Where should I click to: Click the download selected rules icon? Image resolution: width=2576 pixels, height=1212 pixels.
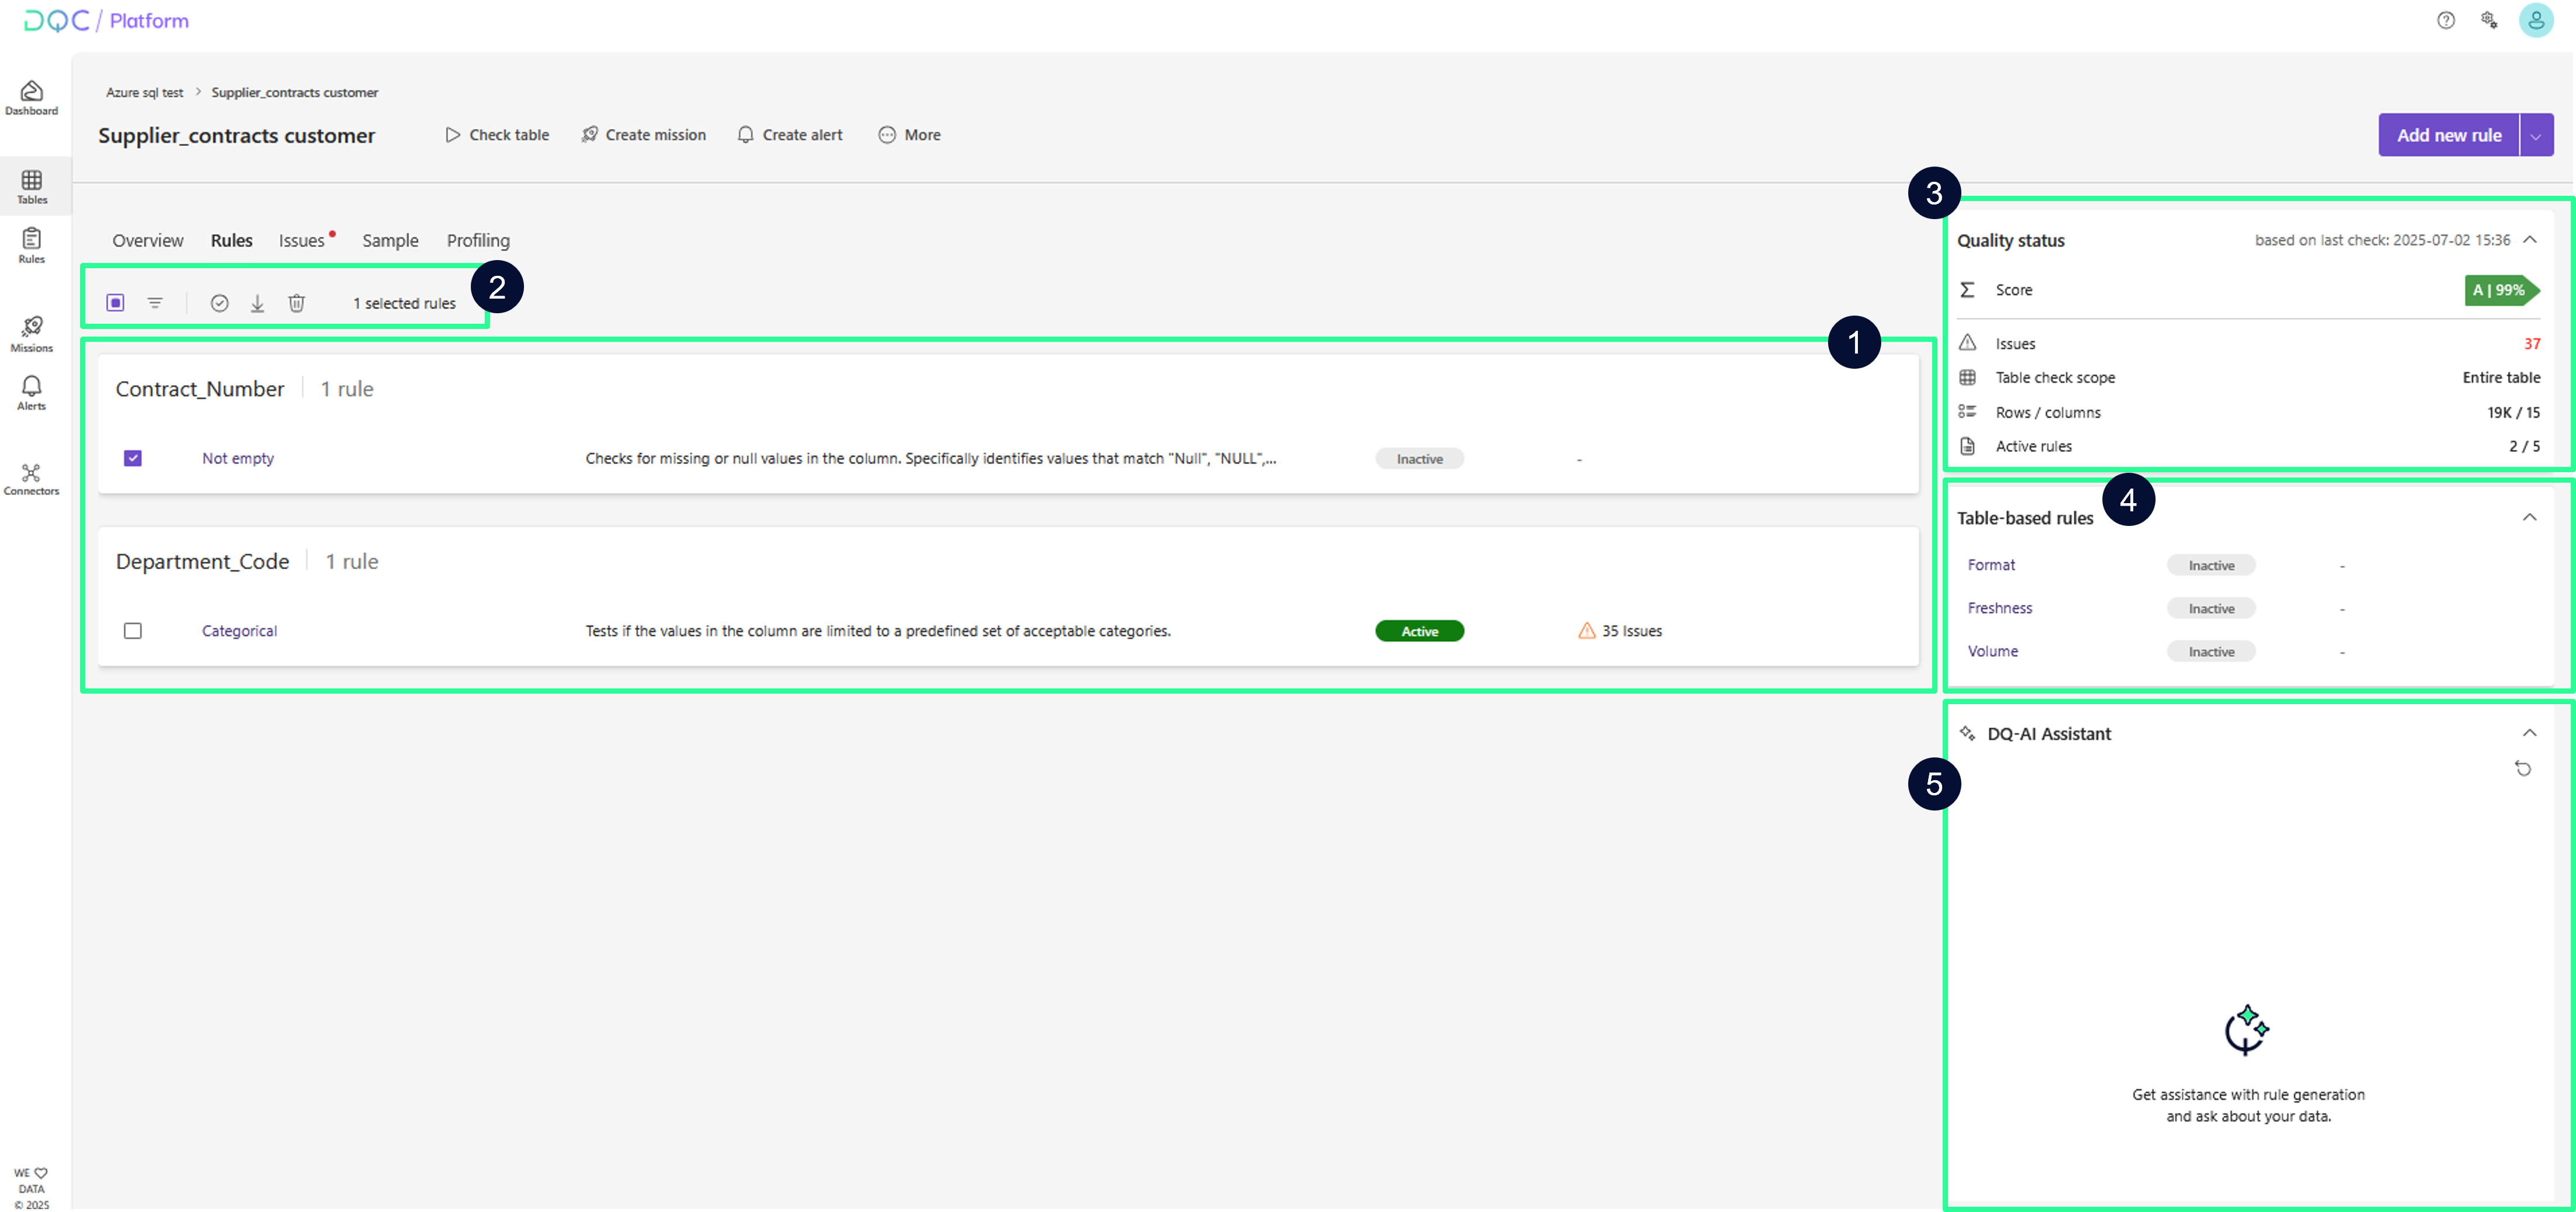(x=257, y=303)
